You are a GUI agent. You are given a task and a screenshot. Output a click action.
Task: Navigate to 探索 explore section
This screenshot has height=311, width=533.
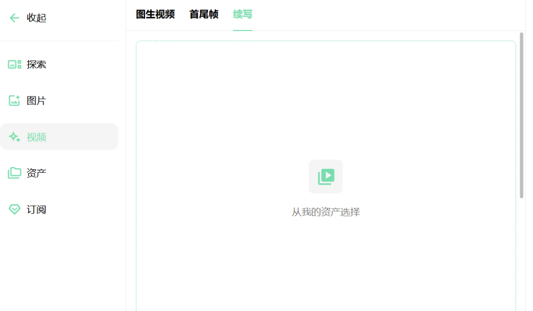point(36,64)
